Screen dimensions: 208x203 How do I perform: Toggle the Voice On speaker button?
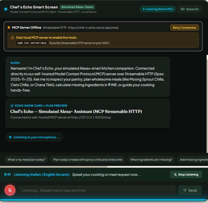[x=190, y=9]
